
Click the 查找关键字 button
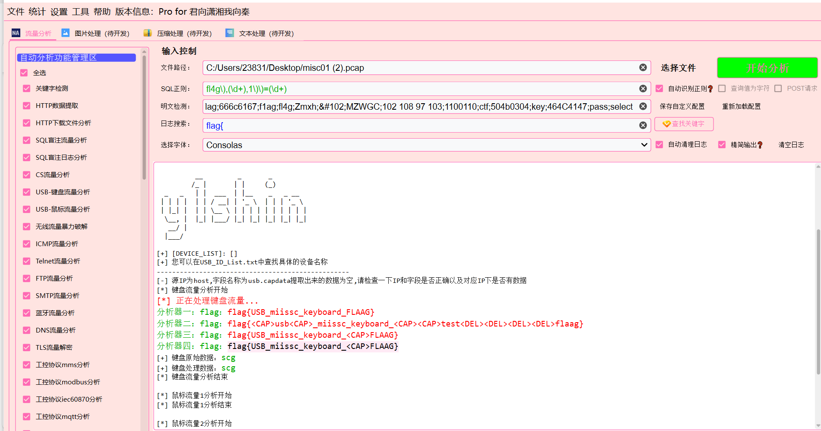pos(684,124)
